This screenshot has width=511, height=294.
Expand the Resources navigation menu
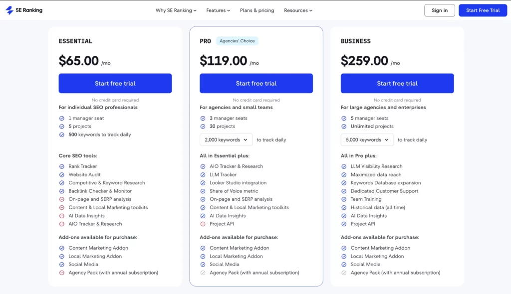click(x=298, y=10)
